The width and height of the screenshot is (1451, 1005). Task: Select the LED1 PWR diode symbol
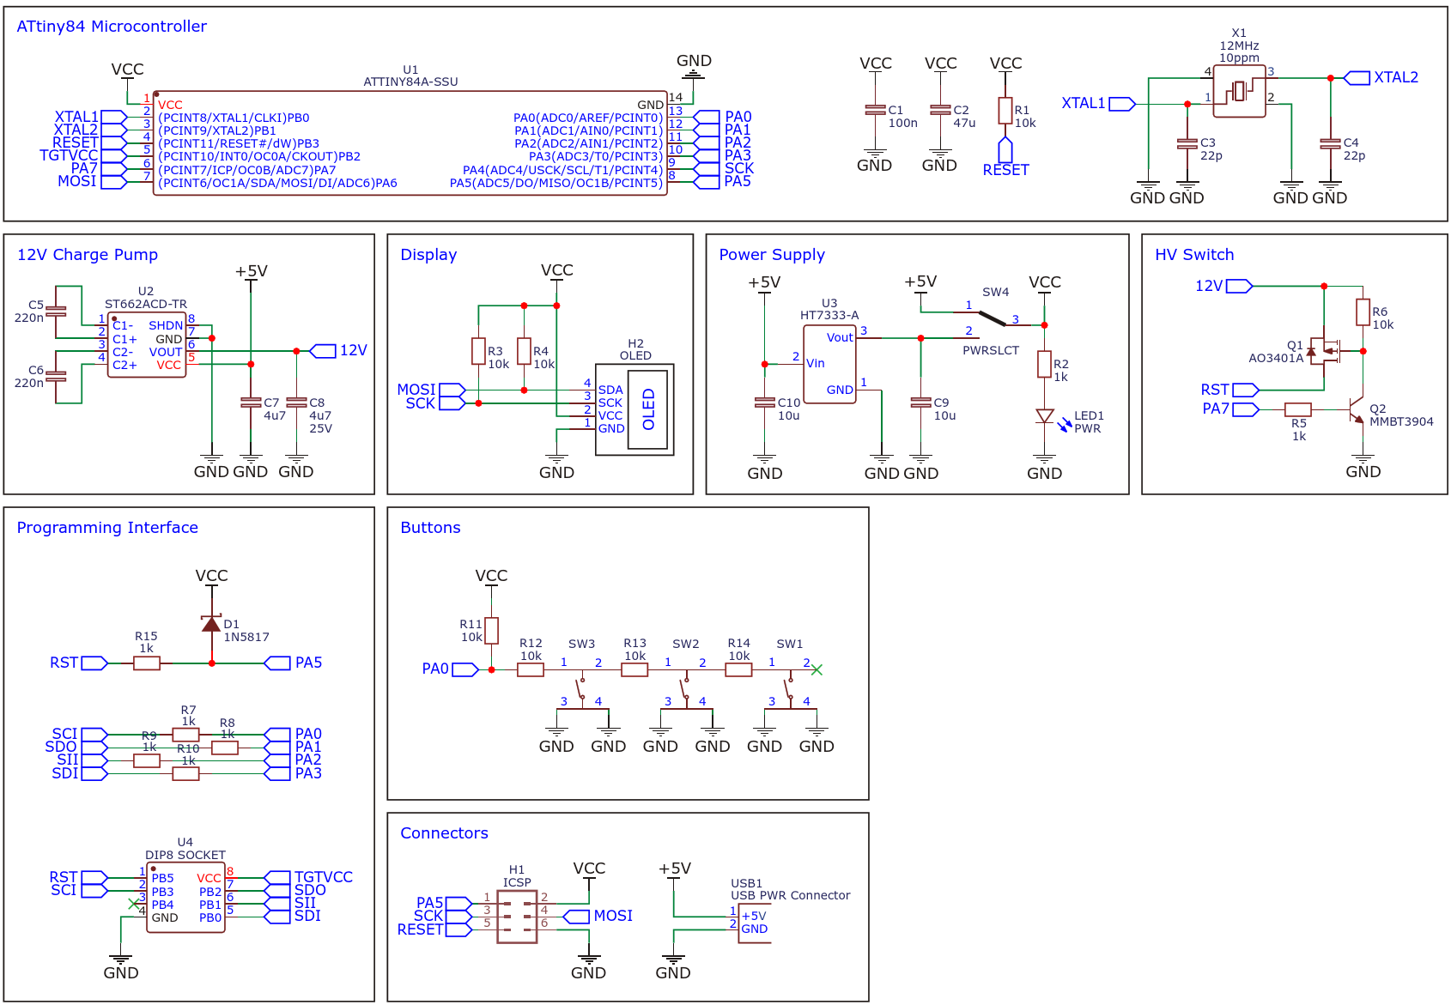[1044, 416]
